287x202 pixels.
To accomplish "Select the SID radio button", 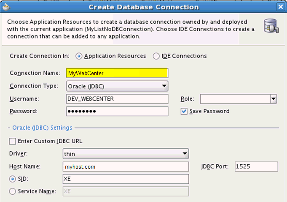I will click(x=13, y=179).
